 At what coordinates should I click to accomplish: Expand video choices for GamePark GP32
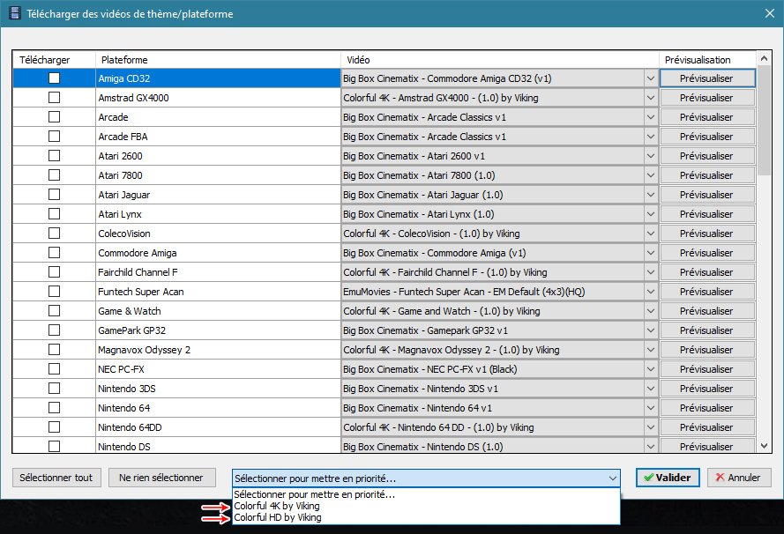tap(651, 330)
